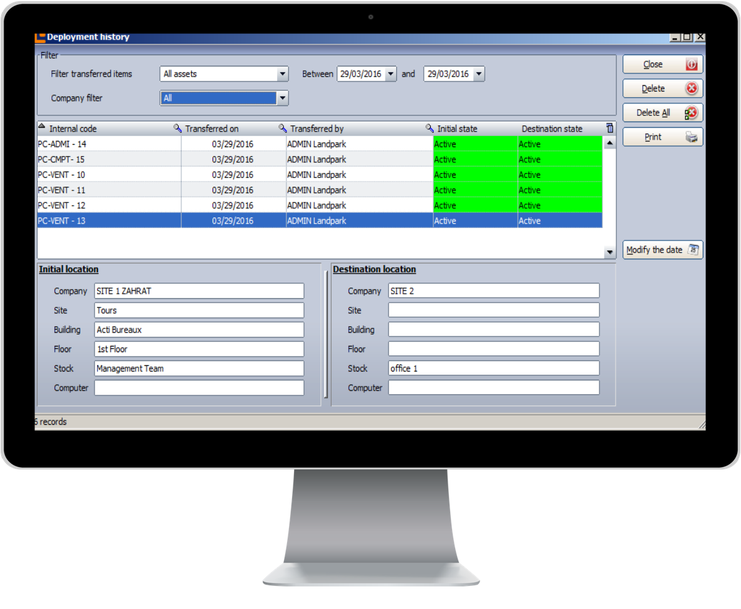The image size is (741, 609).
Task: Click the empty Destination Computer field
Action: [x=494, y=387]
